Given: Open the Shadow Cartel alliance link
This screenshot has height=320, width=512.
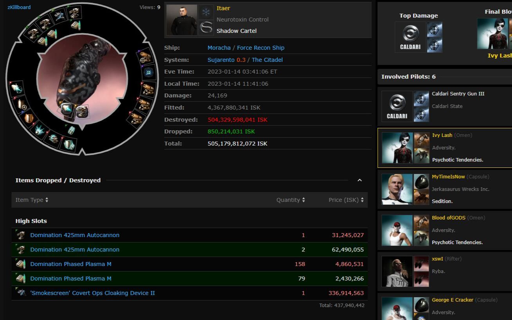Looking at the screenshot, I should tap(237, 31).
